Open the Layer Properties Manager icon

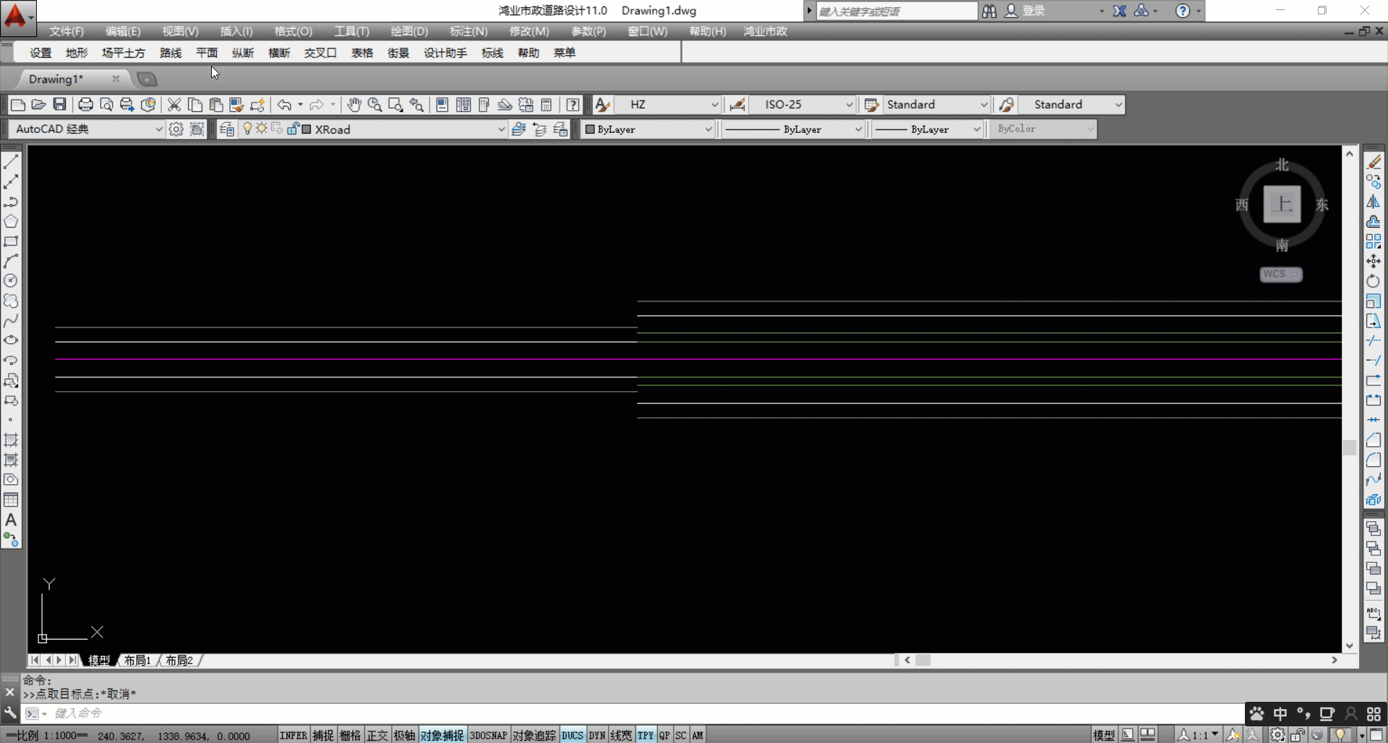[226, 129]
